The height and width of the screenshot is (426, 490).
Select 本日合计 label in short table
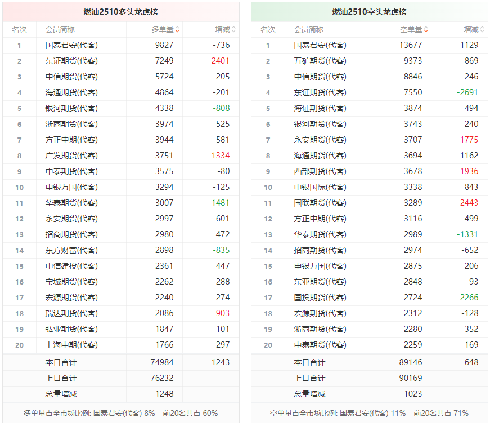[309, 362]
